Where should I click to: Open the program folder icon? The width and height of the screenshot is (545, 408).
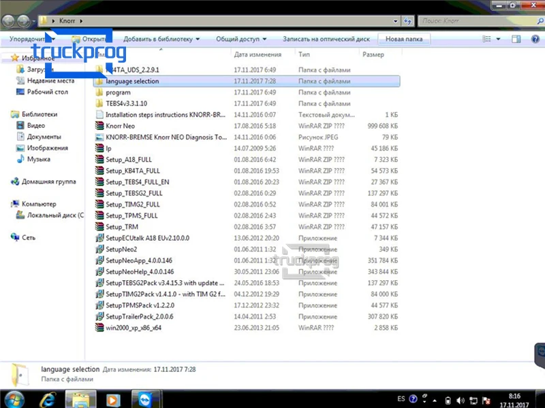pos(99,92)
